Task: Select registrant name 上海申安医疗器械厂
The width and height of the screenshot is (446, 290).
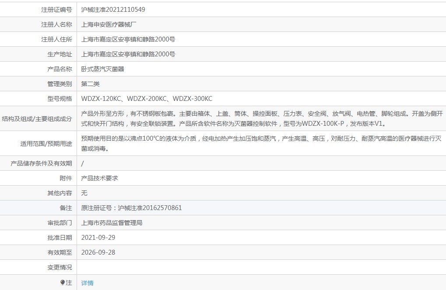Action: pos(109,25)
